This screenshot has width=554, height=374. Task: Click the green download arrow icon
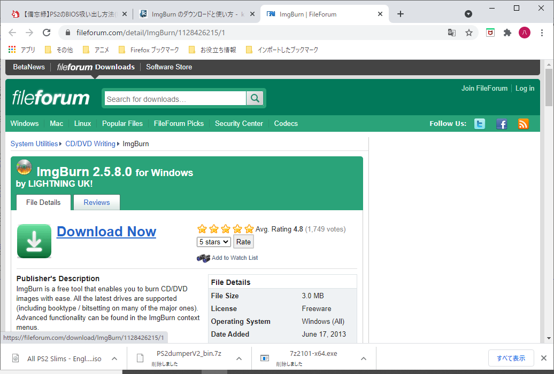[34, 241]
